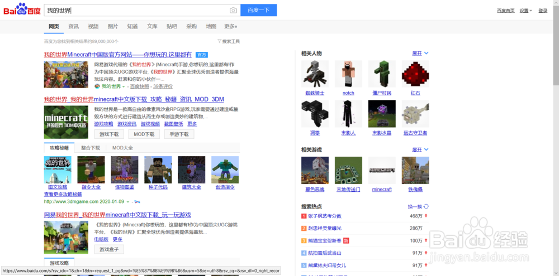Open the 39条评价 reviews link
The width and height of the screenshot is (559, 276).
pos(163,86)
